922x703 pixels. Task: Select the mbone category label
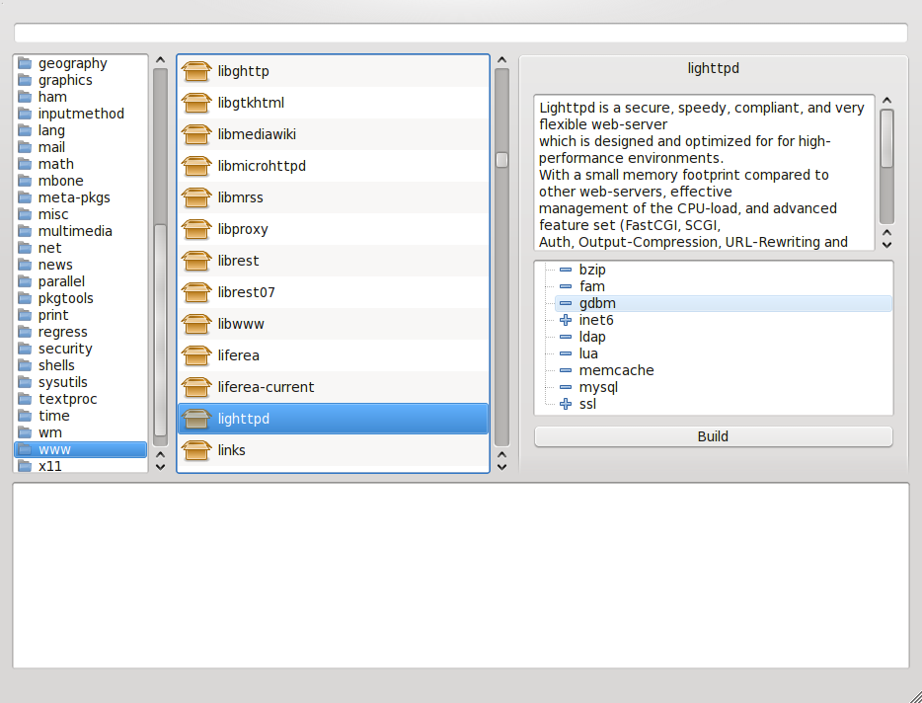click(60, 182)
